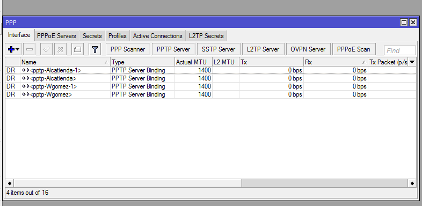Click interface icon of <pptp-Wgomez>
422x206 pixels.
coord(26,94)
